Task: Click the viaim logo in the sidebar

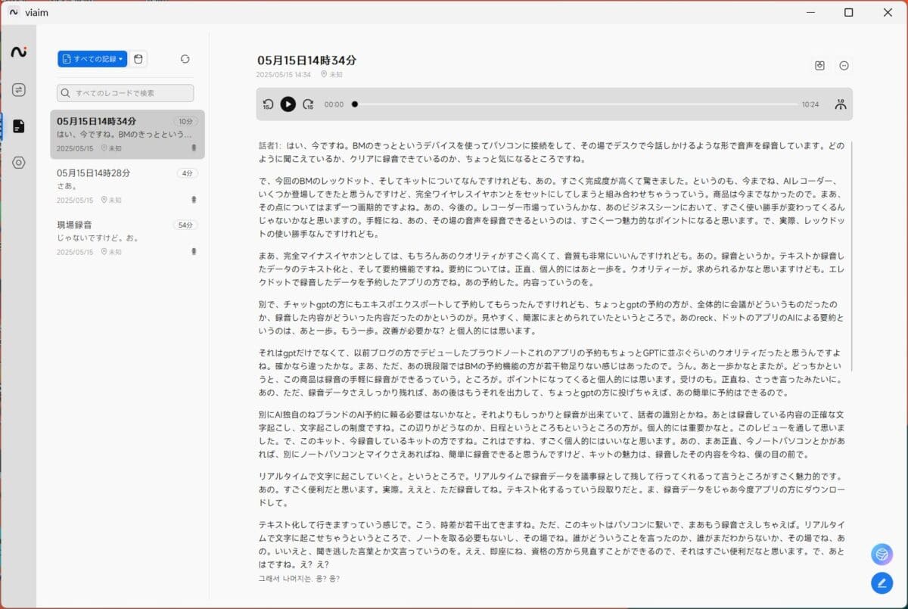Action: coord(18,51)
